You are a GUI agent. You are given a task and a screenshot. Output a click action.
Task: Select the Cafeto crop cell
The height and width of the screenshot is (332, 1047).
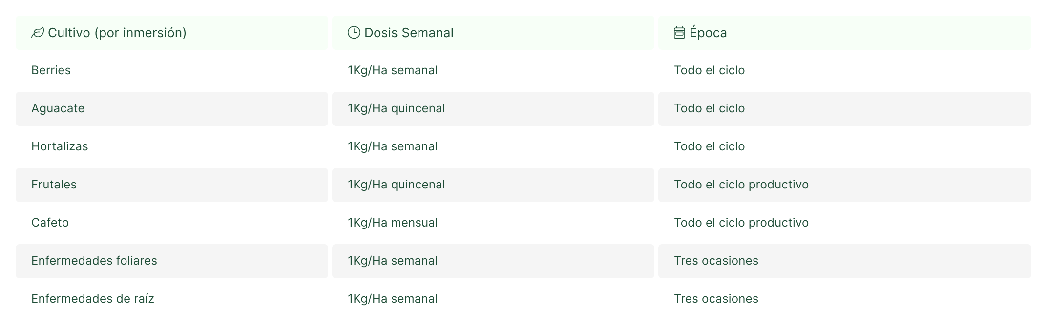point(50,223)
